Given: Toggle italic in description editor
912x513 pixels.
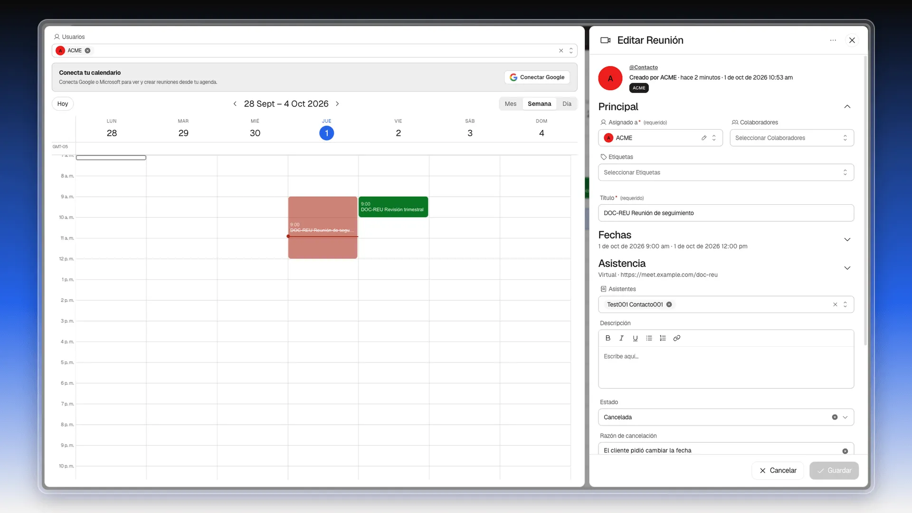Looking at the screenshot, I should click(621, 338).
